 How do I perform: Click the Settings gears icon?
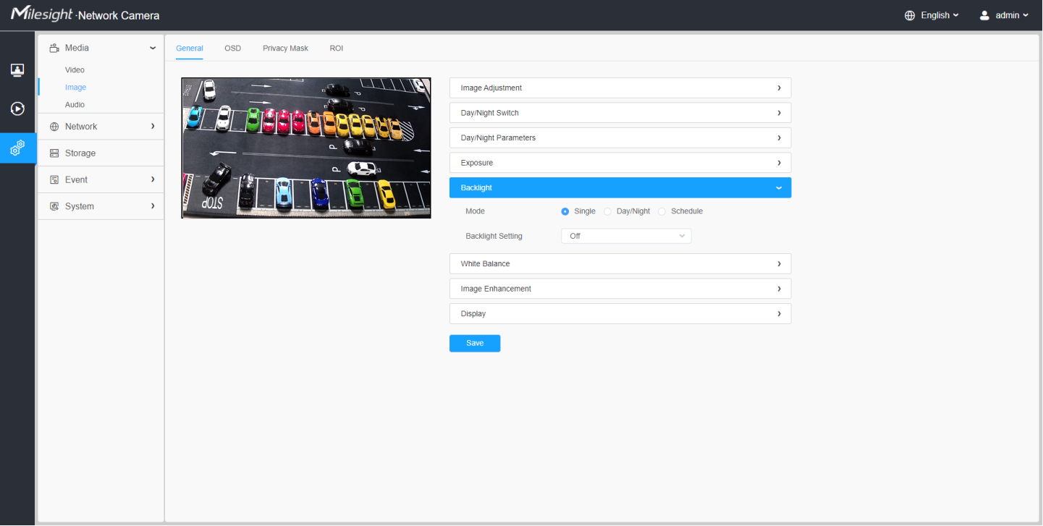point(17,148)
